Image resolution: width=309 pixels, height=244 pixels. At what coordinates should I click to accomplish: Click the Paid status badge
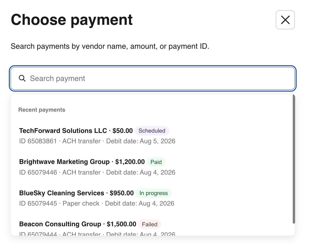[156, 162]
